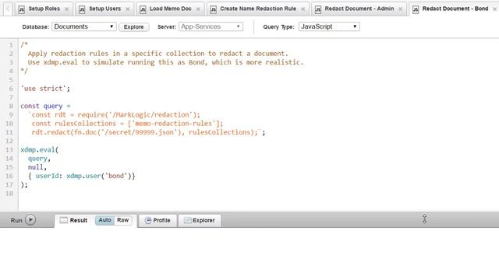Open the Database dropdown showing Documents

click(84, 26)
